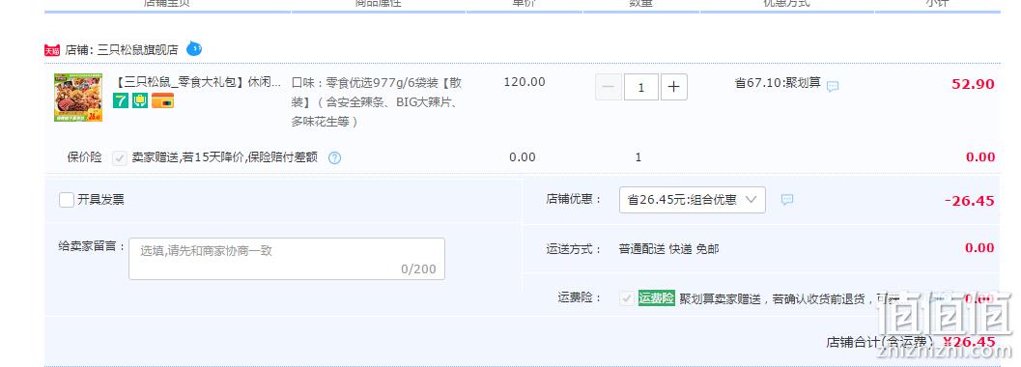Screen dimensions: 1021x367
Task: Click the help question mark after 保险赔付差额
Action: pyautogui.click(x=334, y=157)
